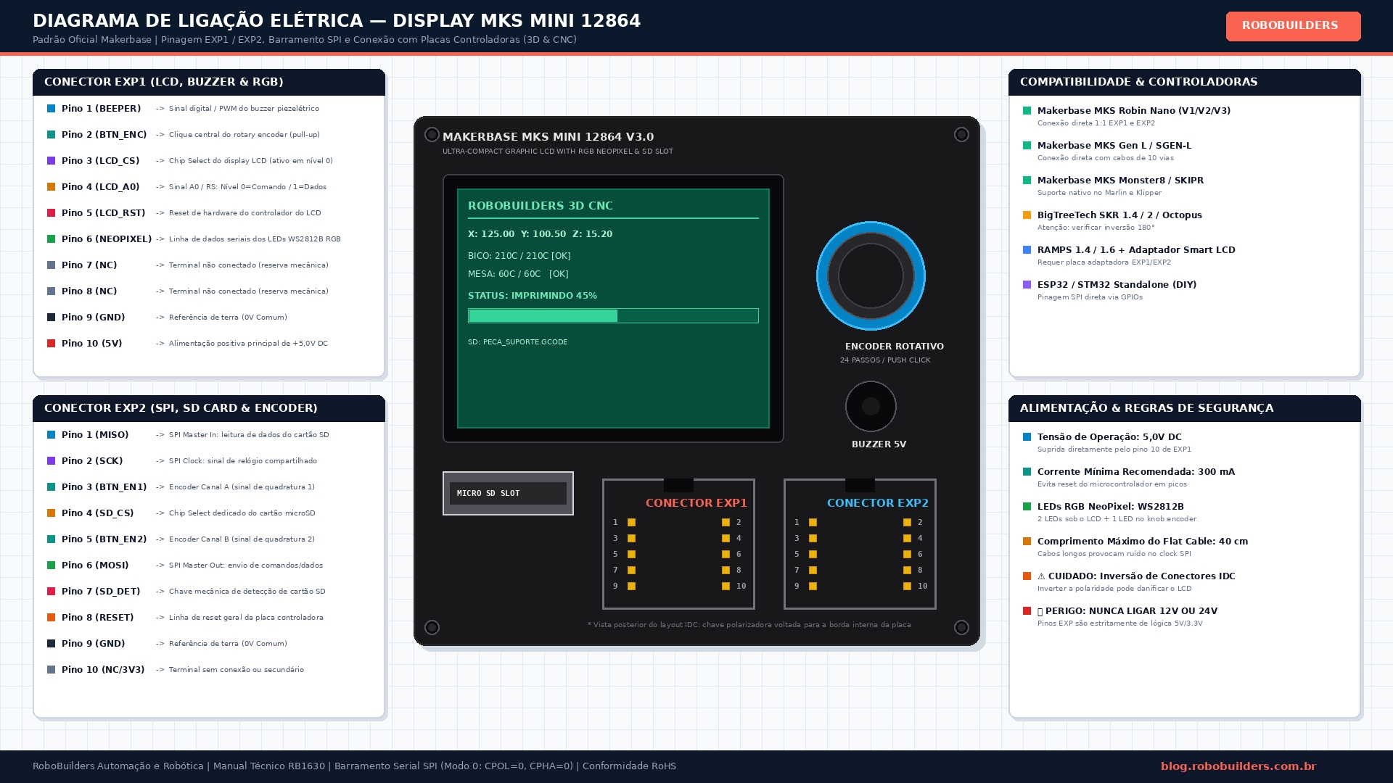1393x783 pixels.
Task: Click the blue rotary encoder knob
Action: 871,275
